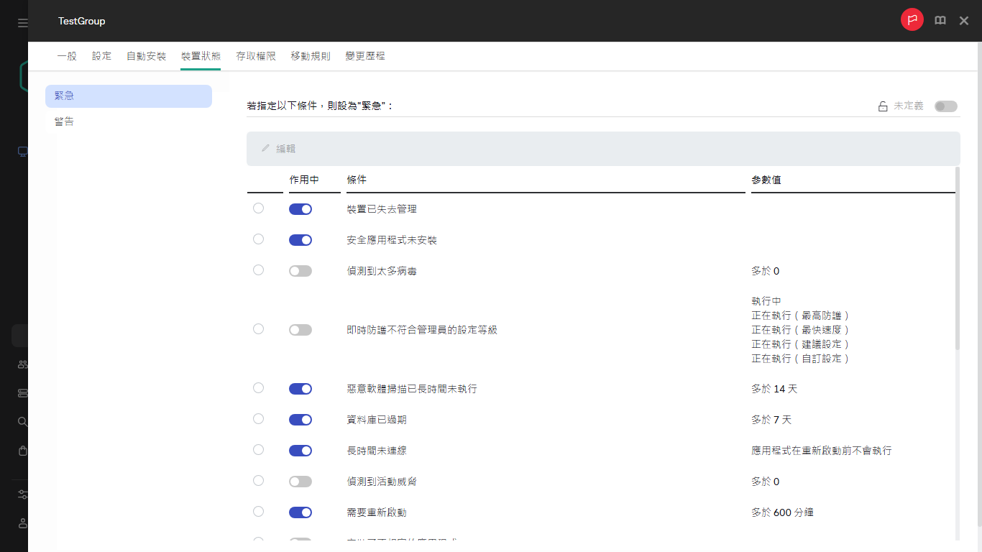Enable the 偵測到太多病毒 toggle

click(300, 270)
